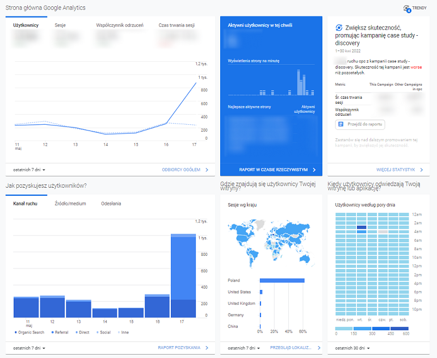Screen dimensions: 437x358
Task: Select Współczynnik odrzuceń tab
Action: (120, 26)
